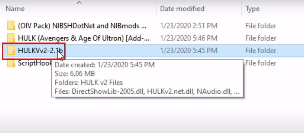Open the HULKVv2-2.1b folder name
This screenshot has height=133, width=304.
coord(40,51)
